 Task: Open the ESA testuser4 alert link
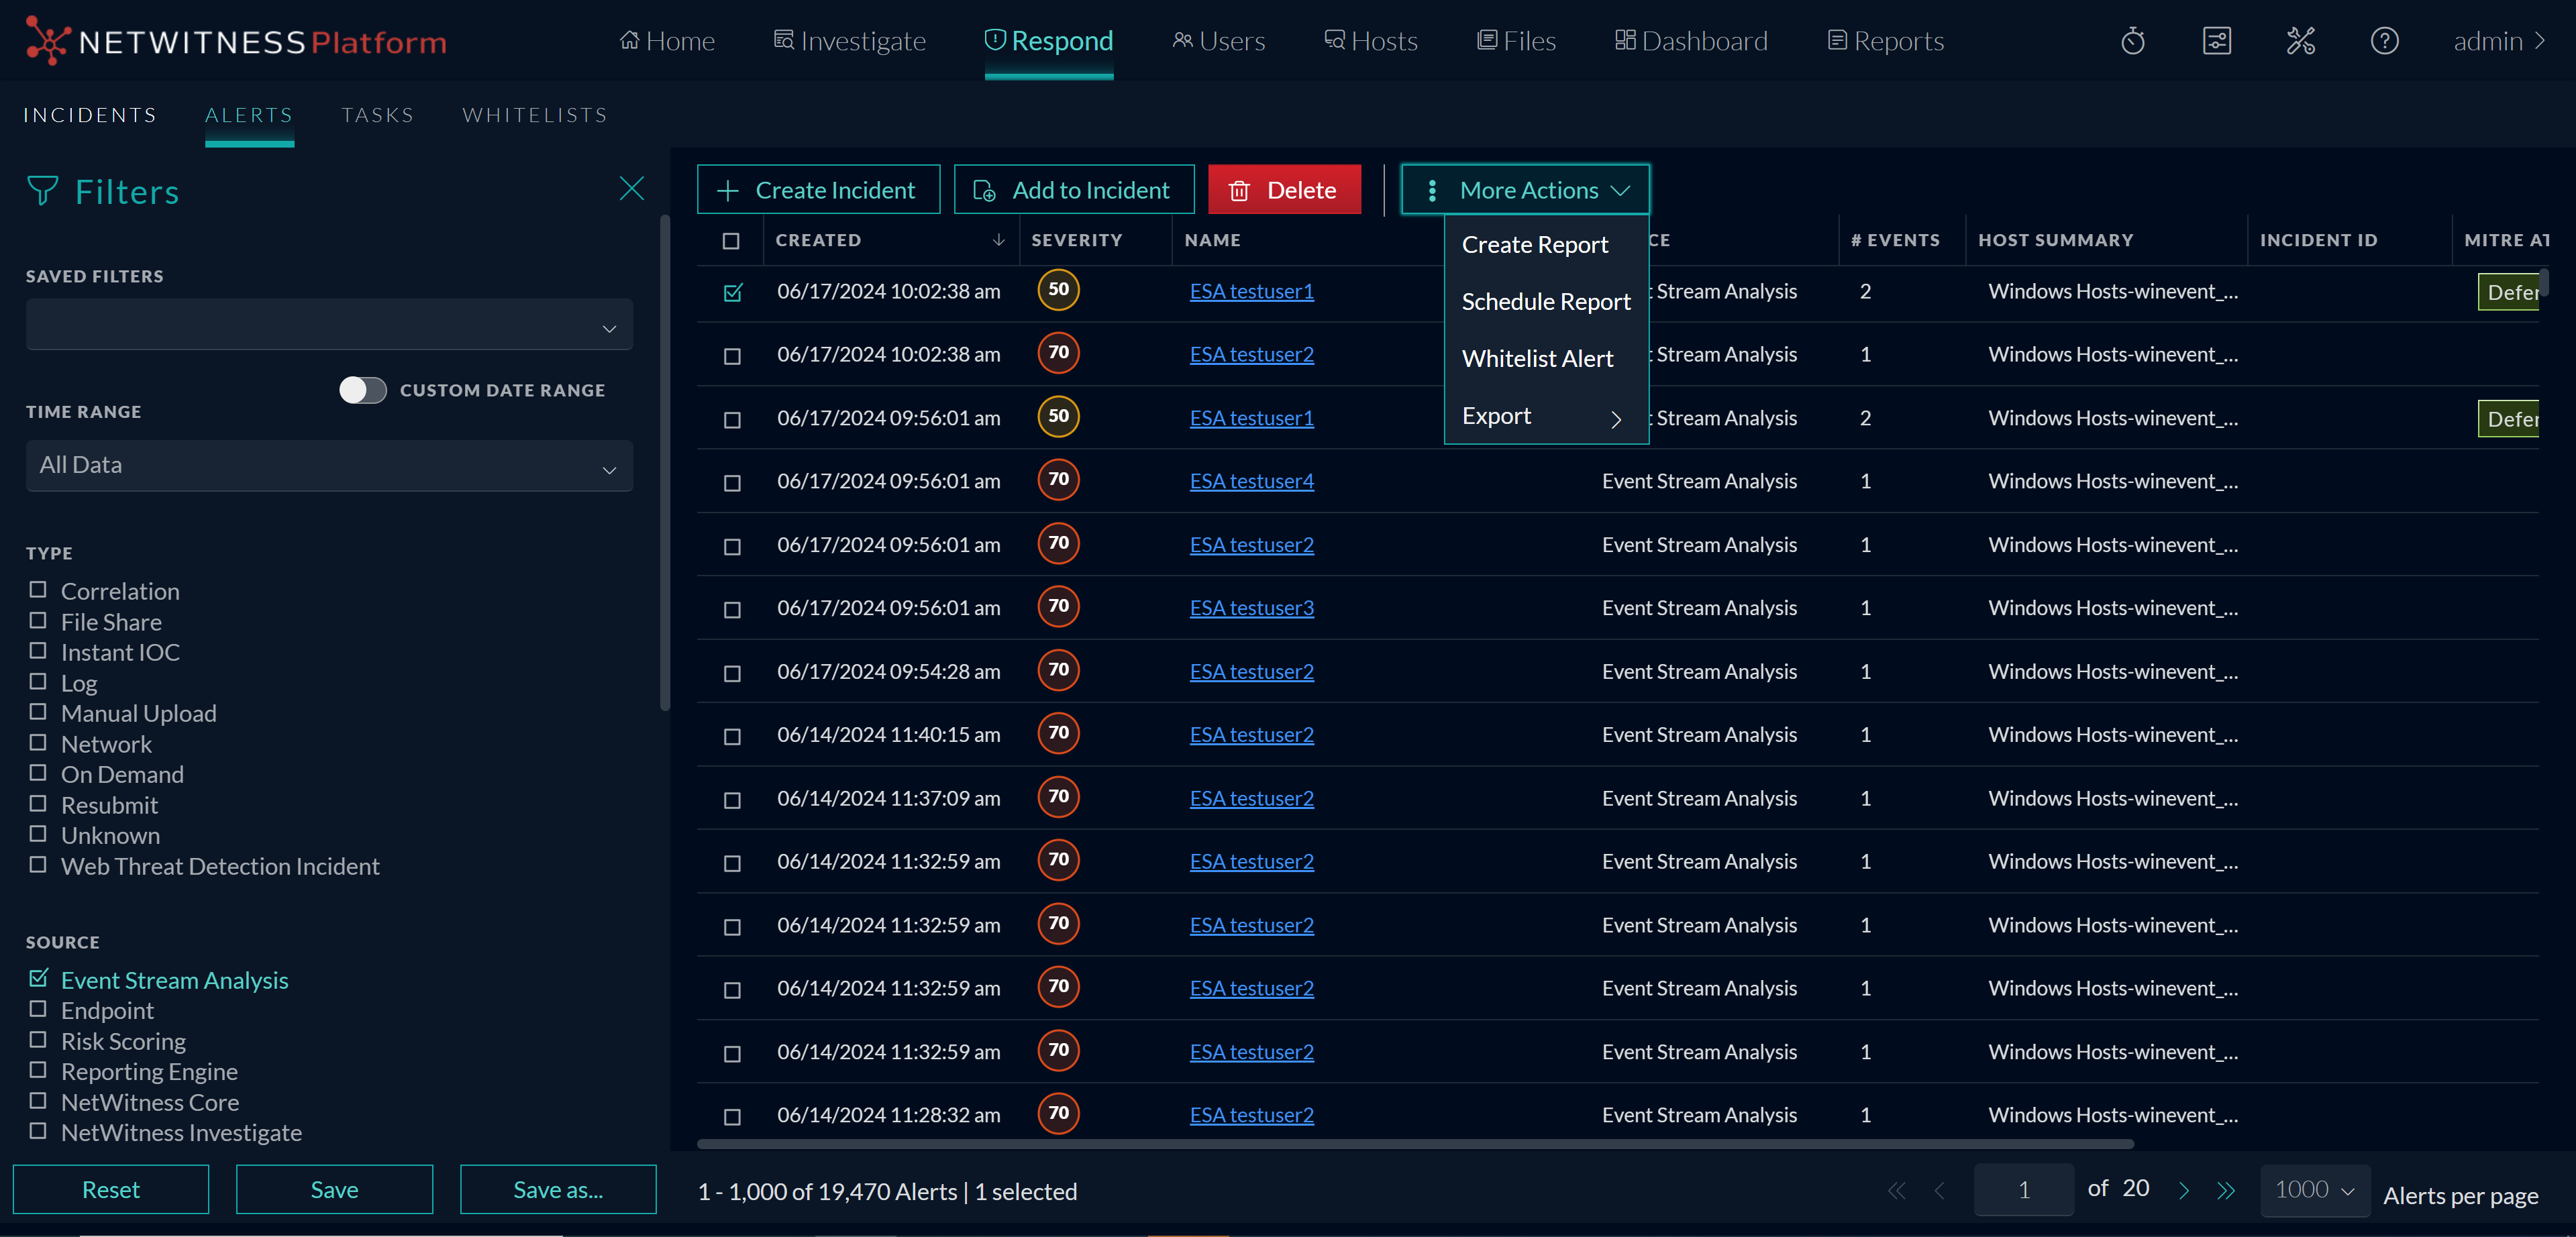[1251, 480]
